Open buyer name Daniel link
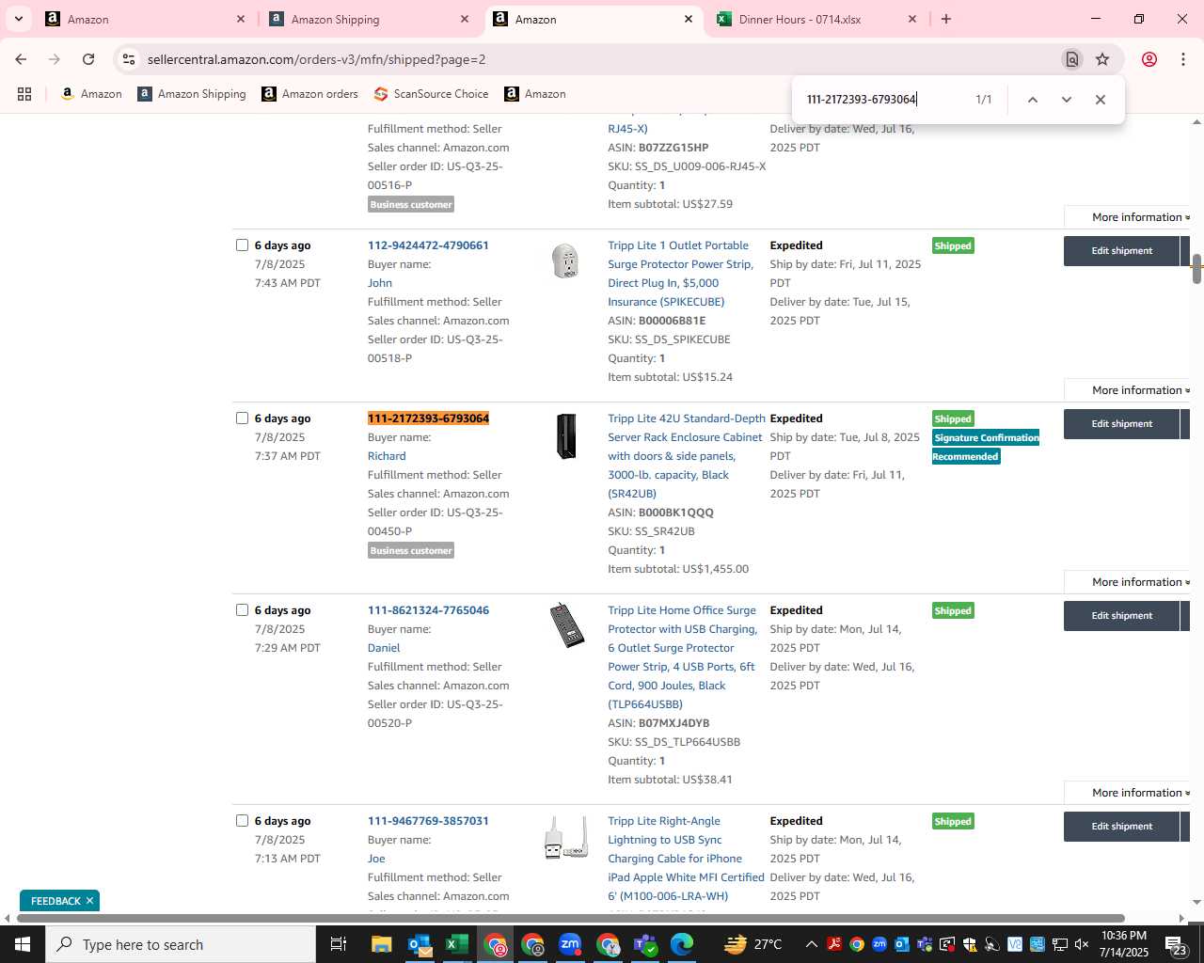Viewport: 1204px width, 963px height. click(x=384, y=648)
